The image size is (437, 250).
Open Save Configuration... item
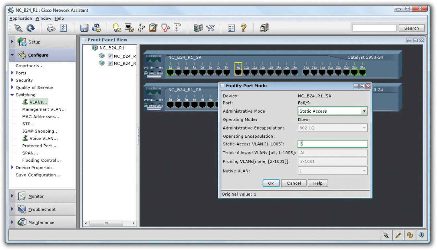pyautogui.click(x=38, y=175)
